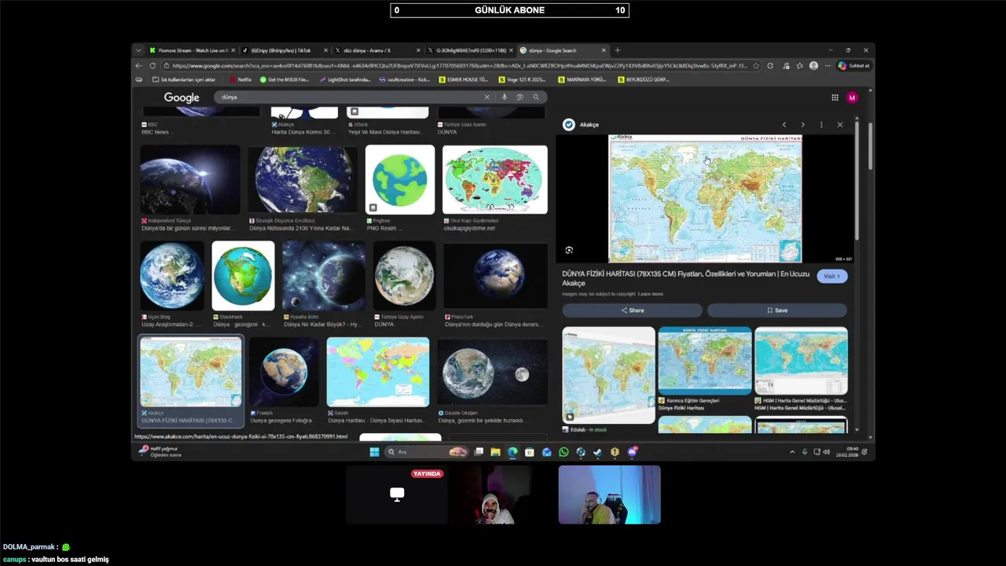Open the PhotoTurb dark earth thumbnail
1006x566 pixels.
click(496, 276)
